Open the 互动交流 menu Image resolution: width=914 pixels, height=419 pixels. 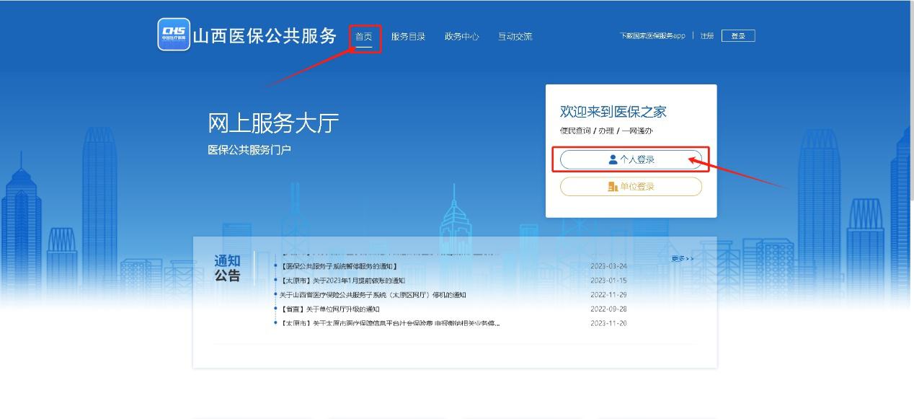point(515,36)
